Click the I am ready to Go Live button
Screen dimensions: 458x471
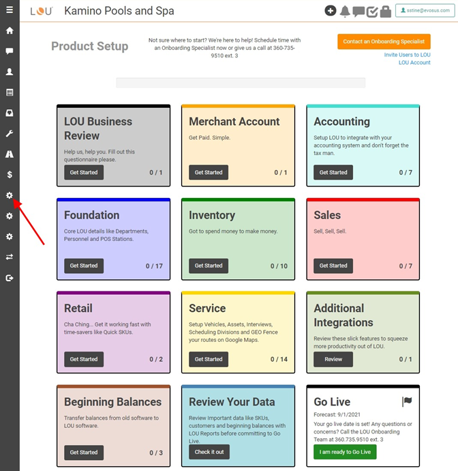[345, 452]
